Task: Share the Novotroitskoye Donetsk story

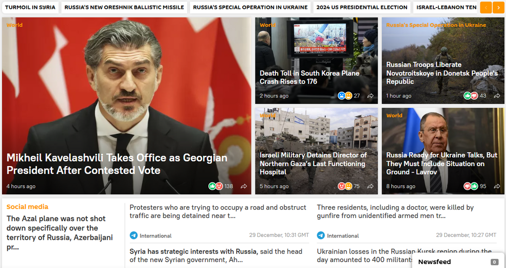Action: pos(497,96)
